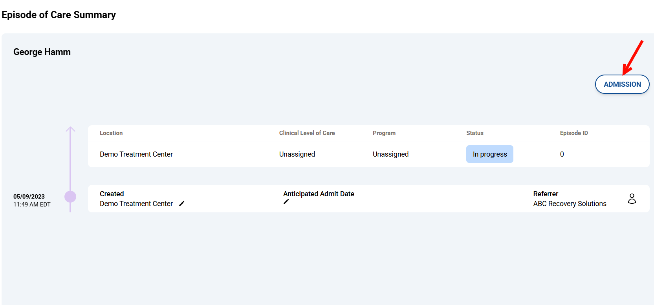Click the timeline upward arrow head
Viewport: 654px width, 305px height.
70,129
